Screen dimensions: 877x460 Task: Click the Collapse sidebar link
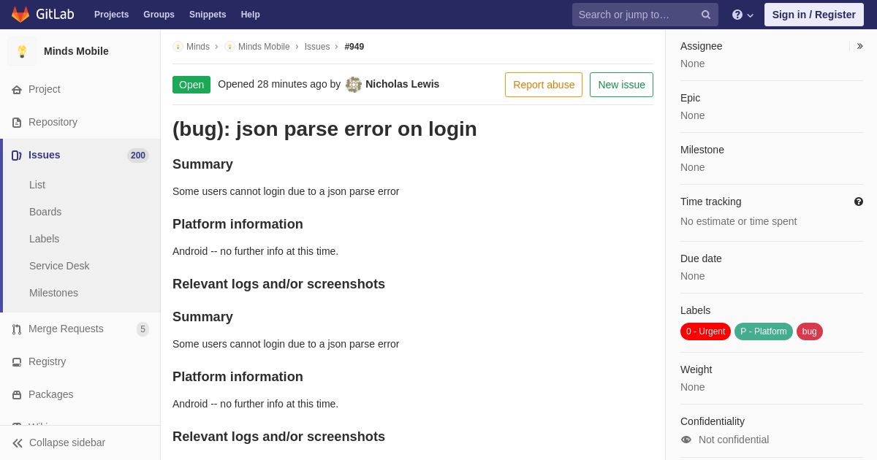67,442
